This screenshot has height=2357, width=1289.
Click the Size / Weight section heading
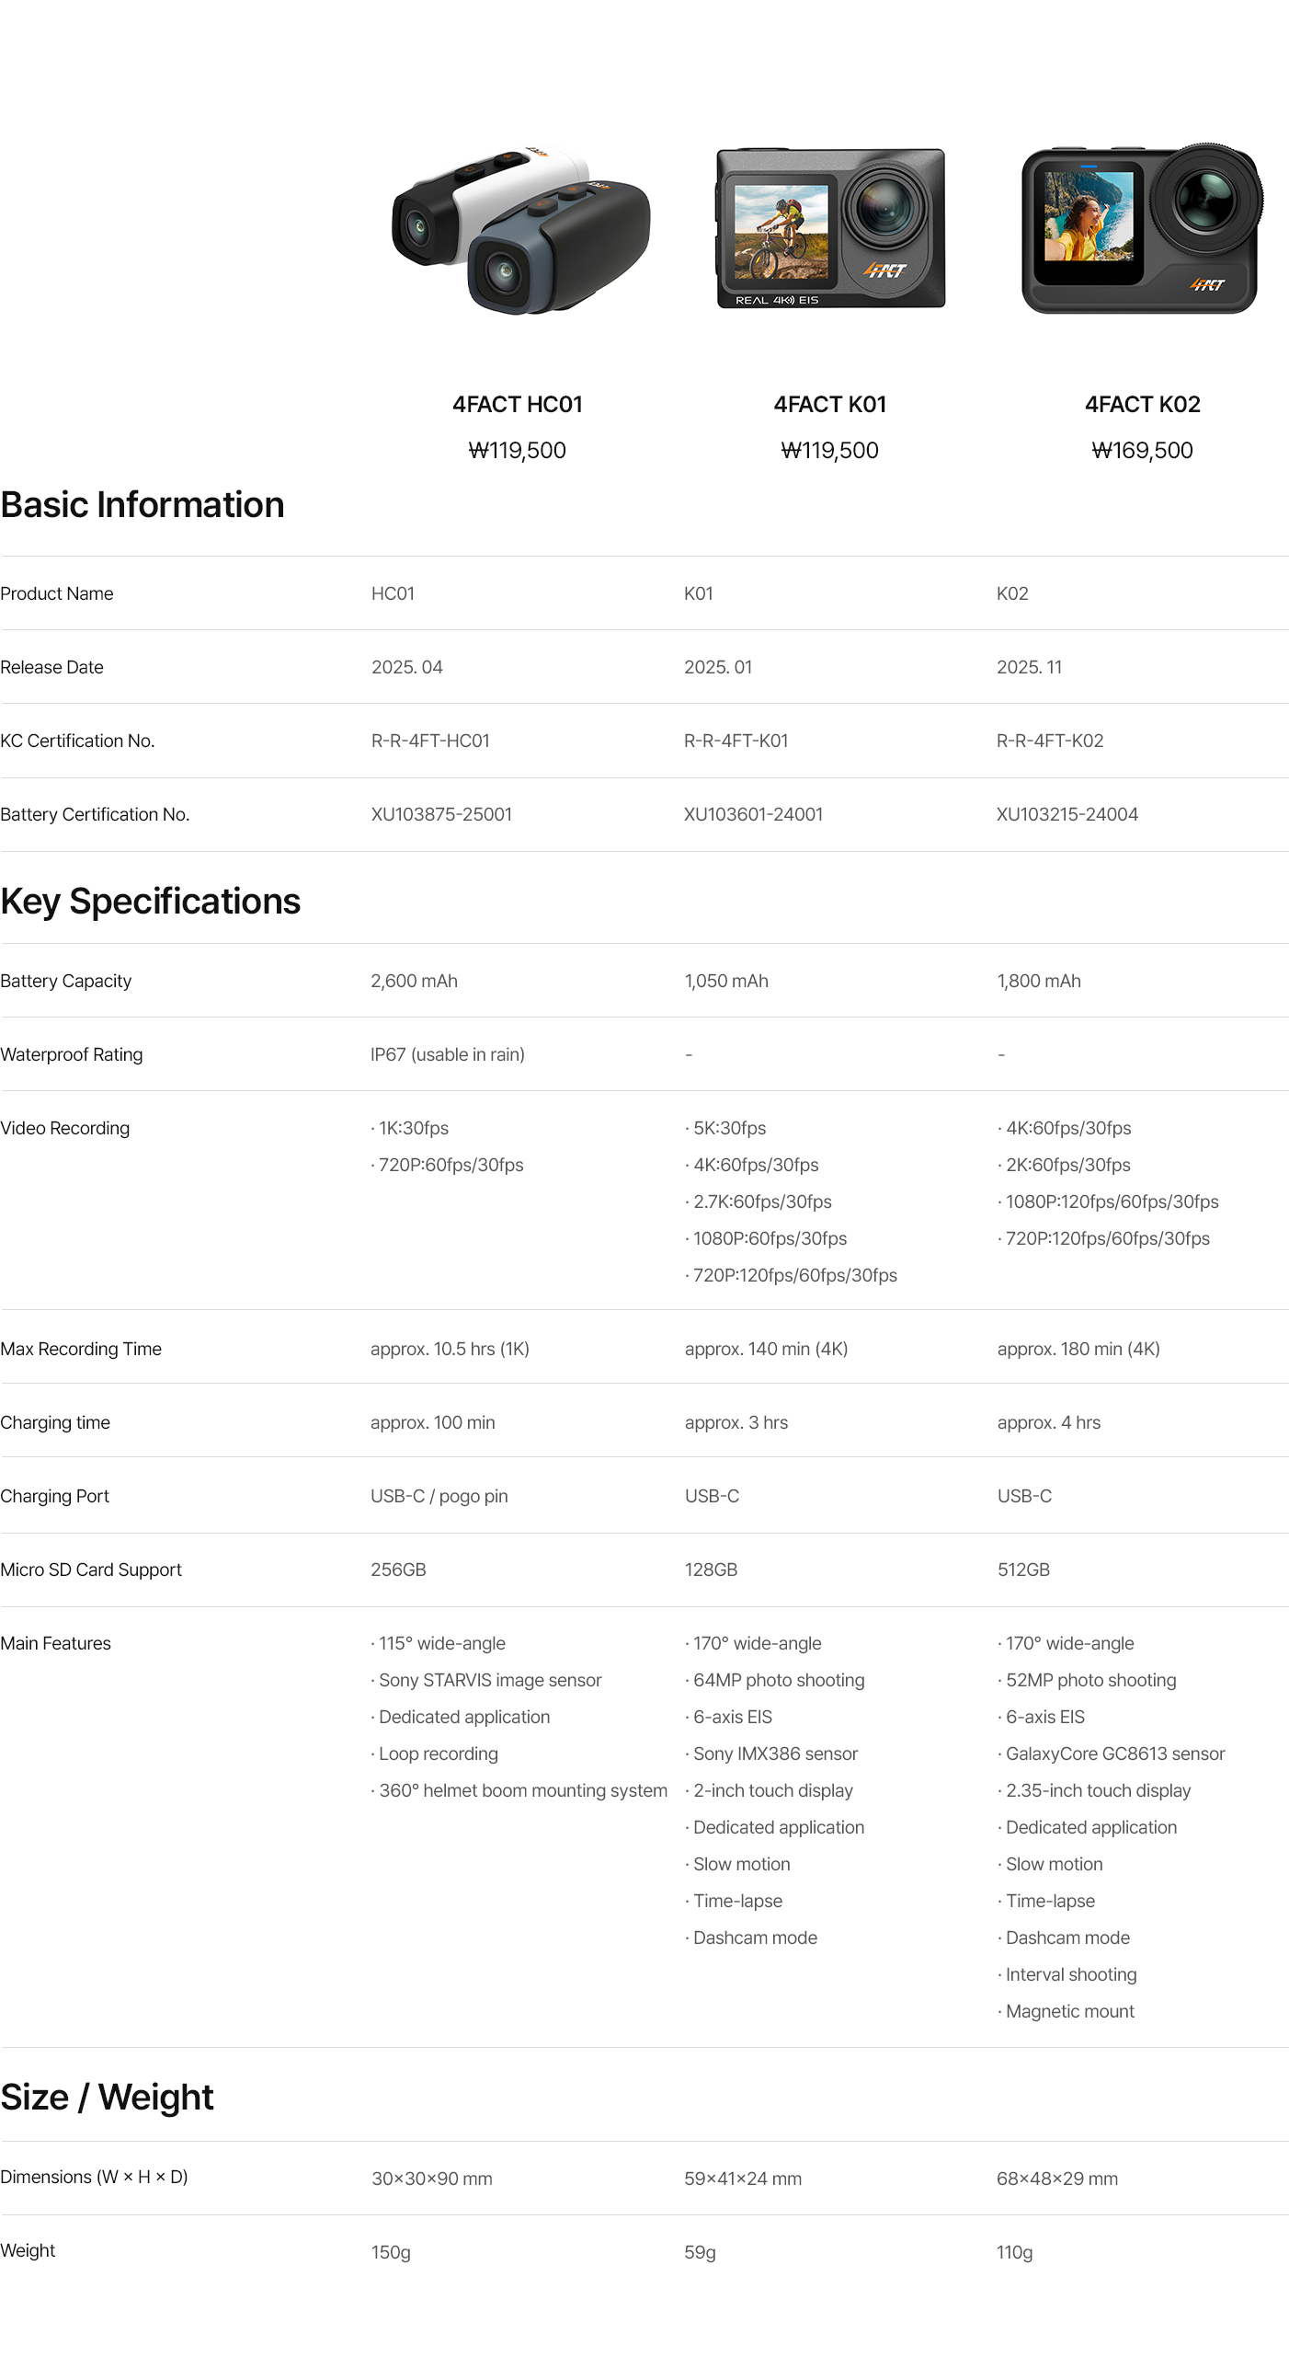(107, 2098)
